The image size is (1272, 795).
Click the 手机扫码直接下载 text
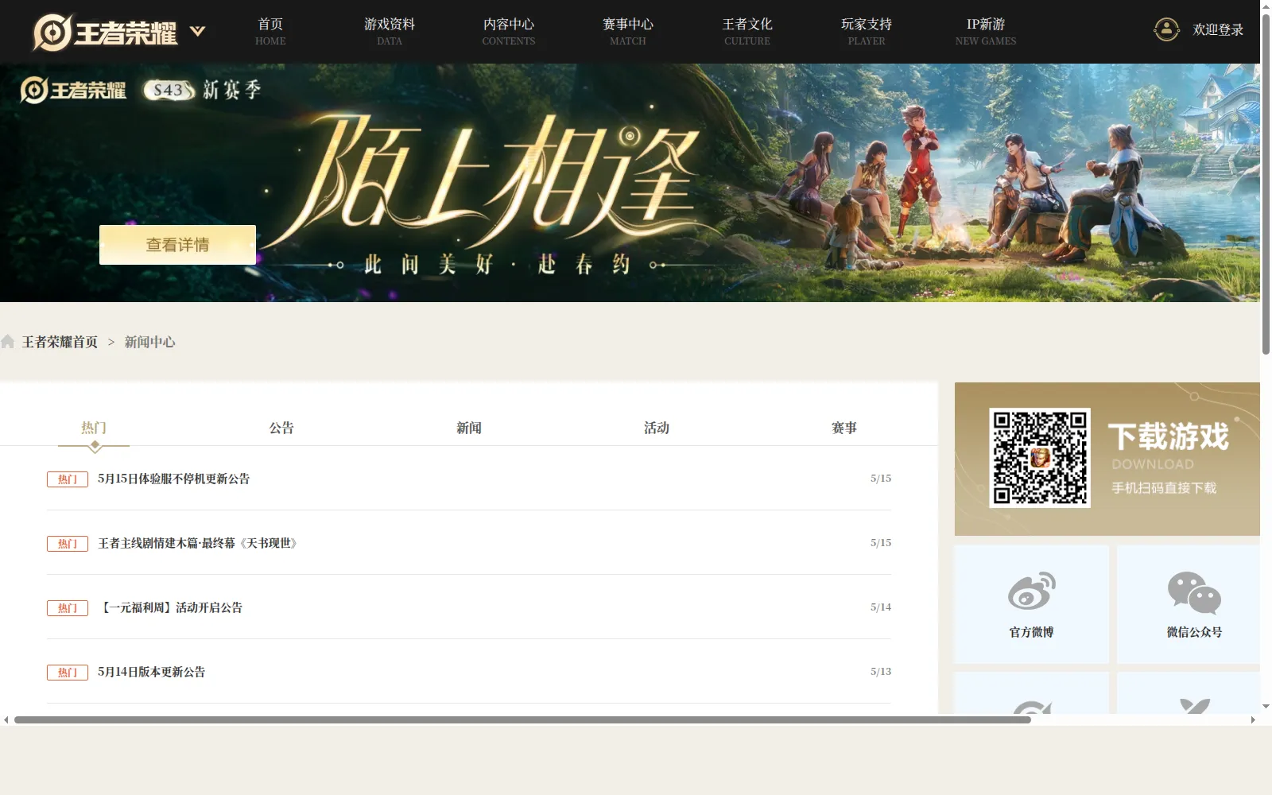(1164, 488)
